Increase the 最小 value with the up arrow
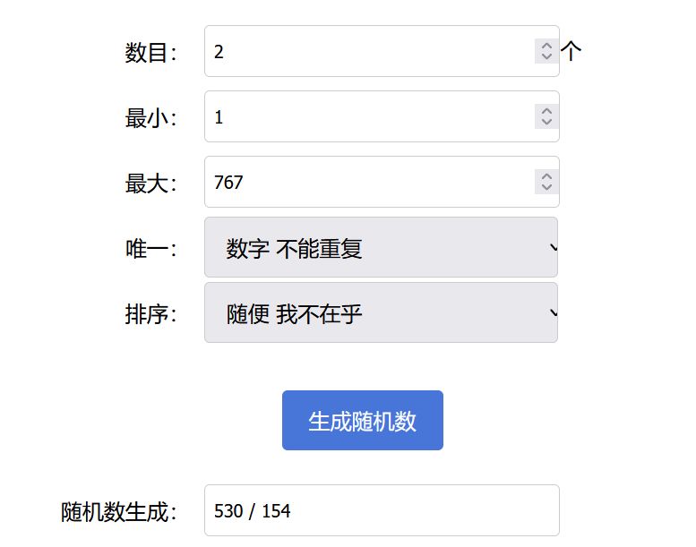 click(x=546, y=111)
